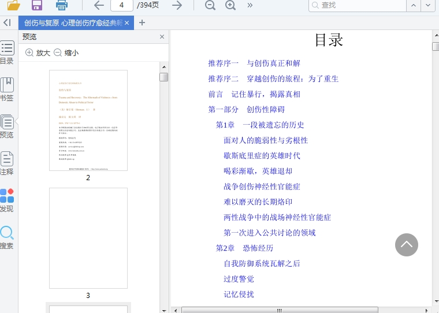Collapse the sidebar with the left toggle arrow
The width and height of the screenshot is (439, 313).
tap(7, 23)
